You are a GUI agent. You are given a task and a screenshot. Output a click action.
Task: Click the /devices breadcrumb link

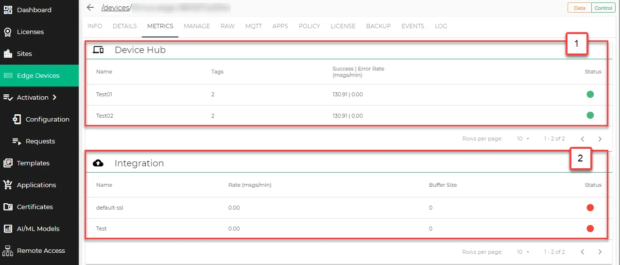[x=115, y=7]
